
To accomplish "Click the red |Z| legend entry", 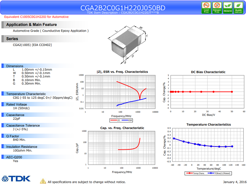I will click(x=115, y=120).
